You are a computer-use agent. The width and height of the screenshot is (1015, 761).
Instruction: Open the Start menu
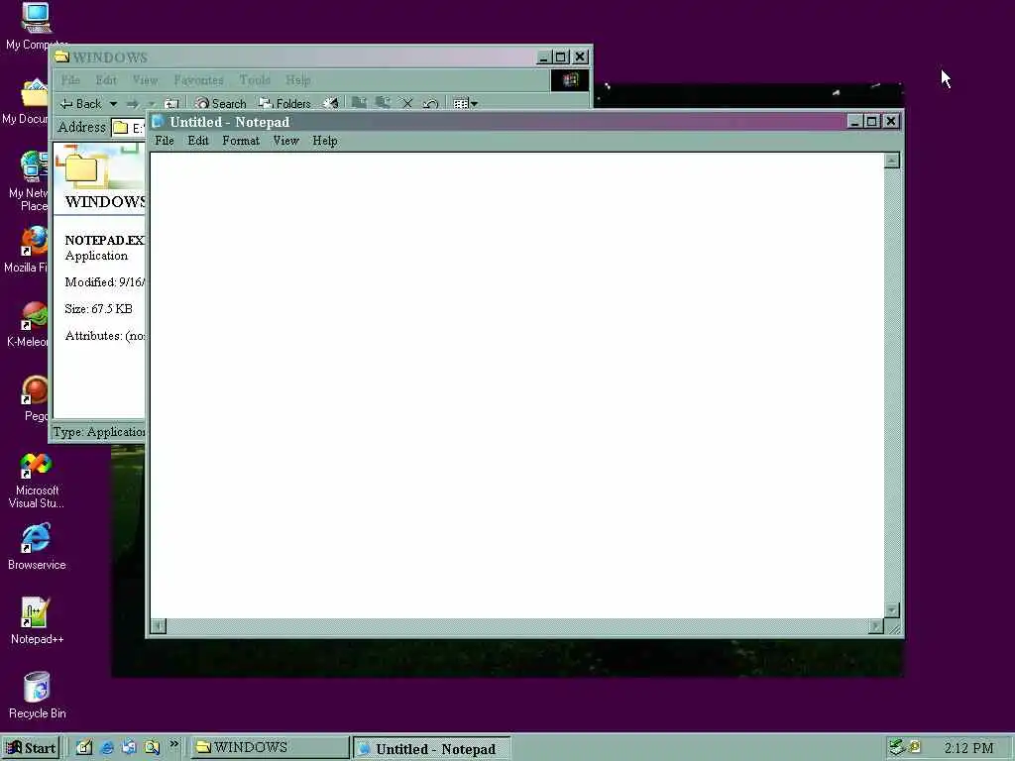pyautogui.click(x=31, y=748)
